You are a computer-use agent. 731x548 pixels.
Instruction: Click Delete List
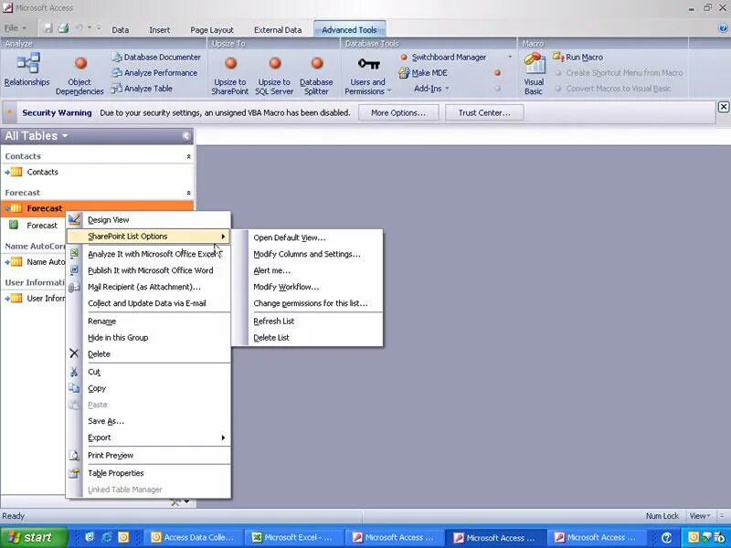(x=308, y=337)
